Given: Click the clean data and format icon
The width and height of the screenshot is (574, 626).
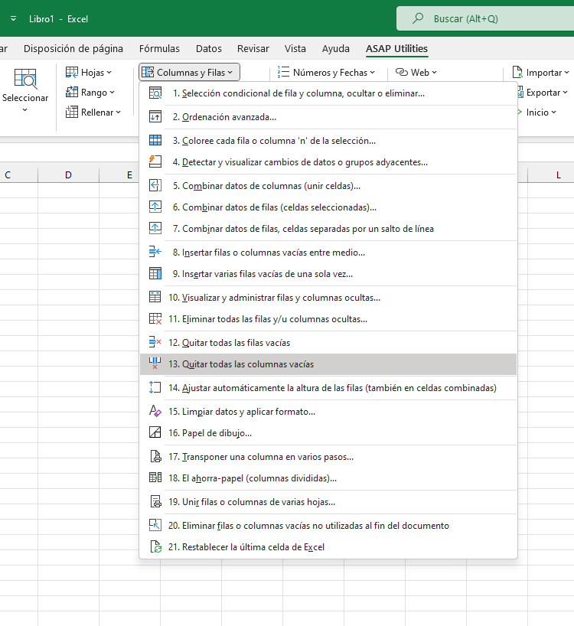Looking at the screenshot, I should tap(155, 411).
